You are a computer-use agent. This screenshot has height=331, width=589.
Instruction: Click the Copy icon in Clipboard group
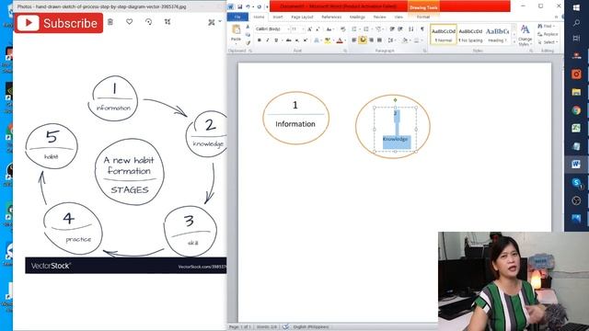(248, 35)
